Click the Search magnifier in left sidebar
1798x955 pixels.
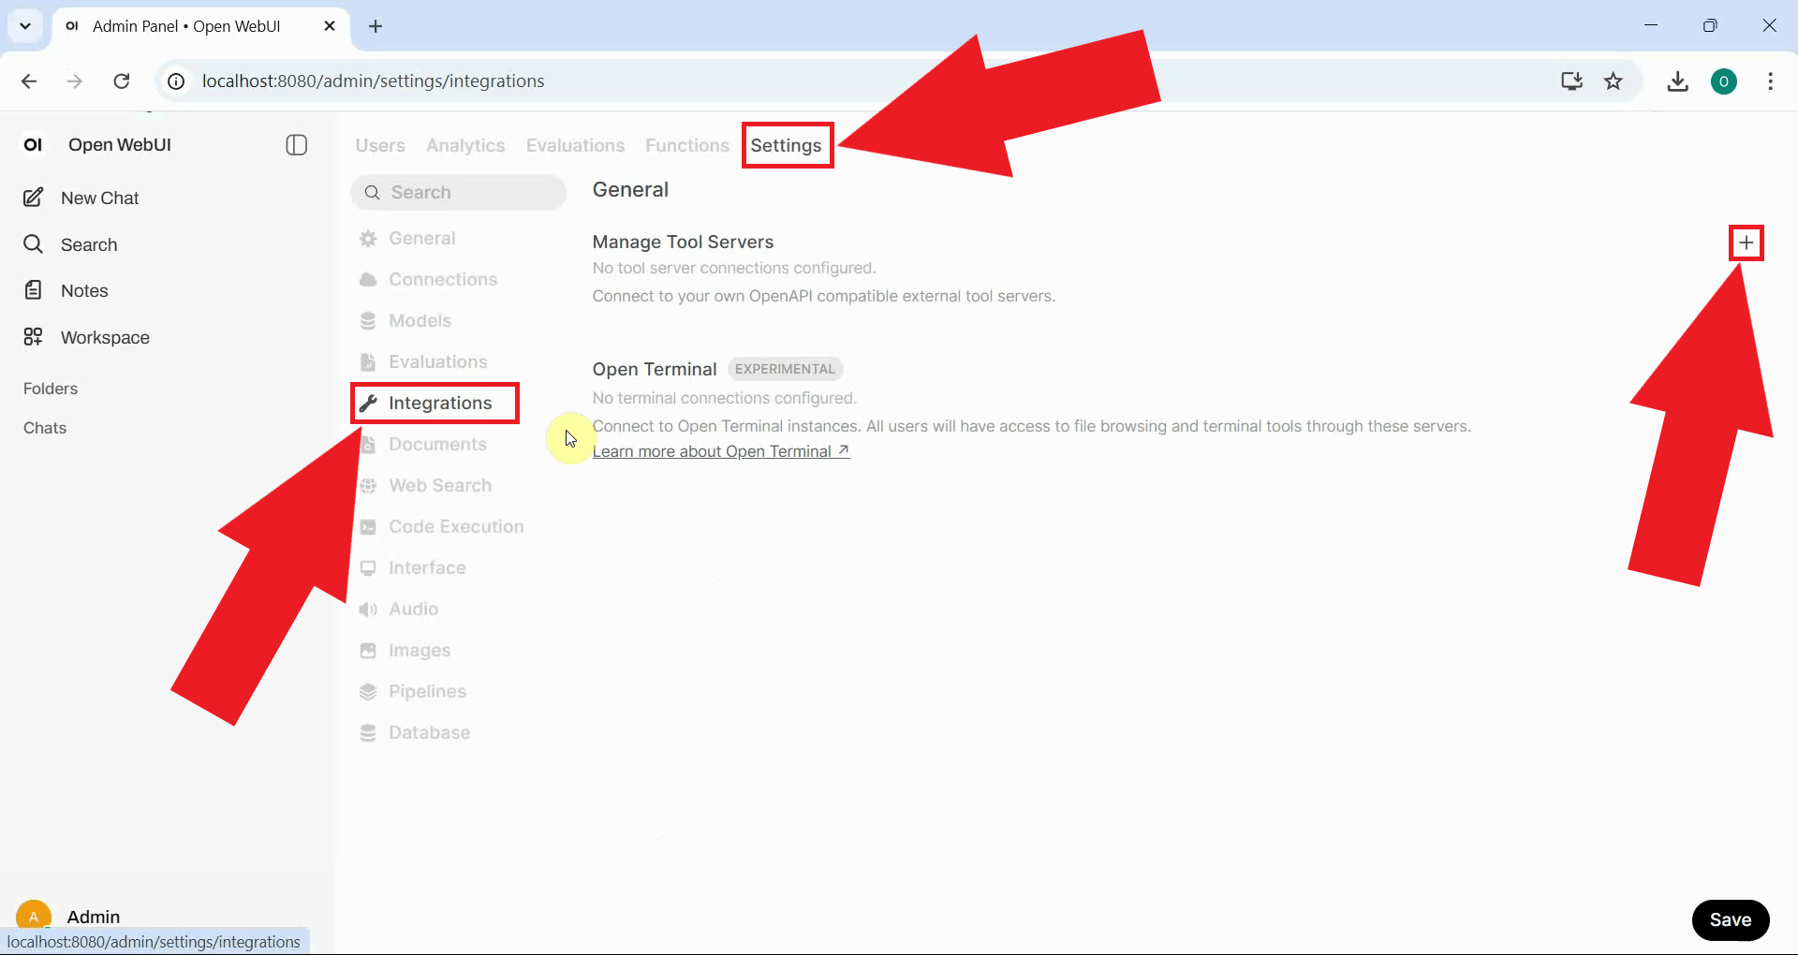click(33, 244)
